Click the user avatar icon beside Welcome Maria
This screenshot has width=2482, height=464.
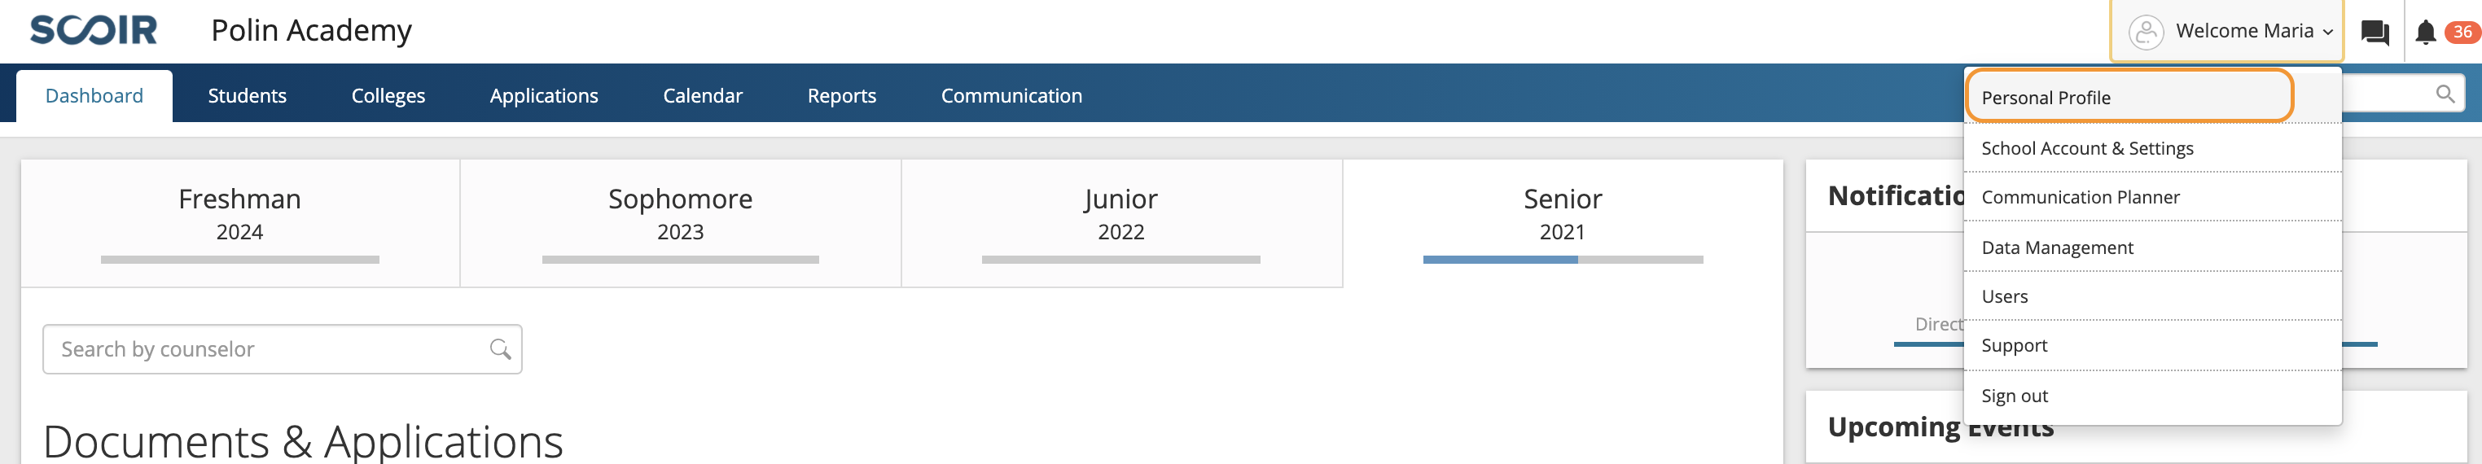[2146, 32]
